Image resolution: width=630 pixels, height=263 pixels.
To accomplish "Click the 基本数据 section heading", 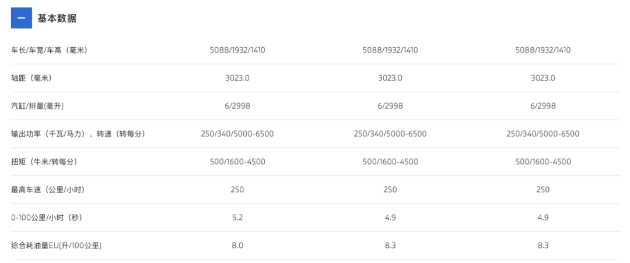I will [57, 18].
